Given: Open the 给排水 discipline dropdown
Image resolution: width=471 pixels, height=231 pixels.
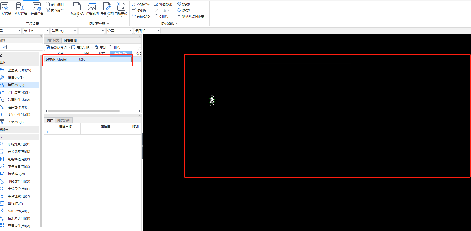Looking at the screenshot, I should click(x=36, y=31).
